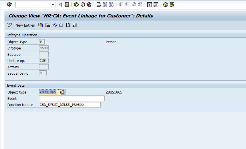Click the Event Data Object type field ZBUS1065
The width and height of the screenshot is (246, 149).
click(x=50, y=92)
